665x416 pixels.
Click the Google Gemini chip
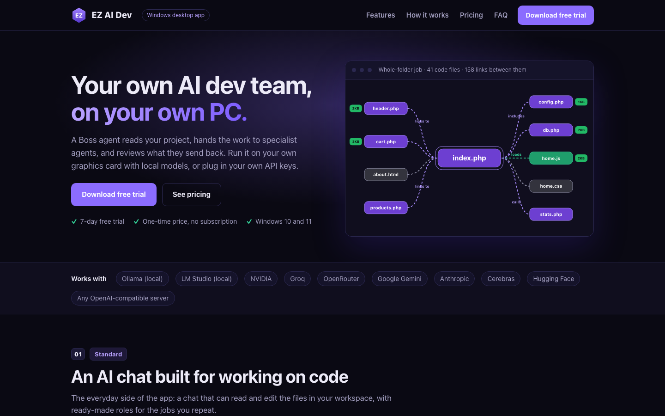point(399,279)
